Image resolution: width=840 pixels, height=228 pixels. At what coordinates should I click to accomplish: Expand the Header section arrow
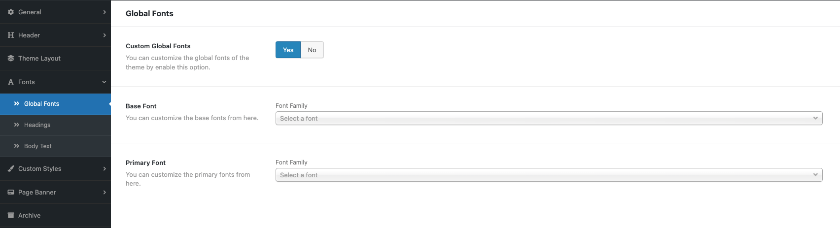click(x=105, y=35)
